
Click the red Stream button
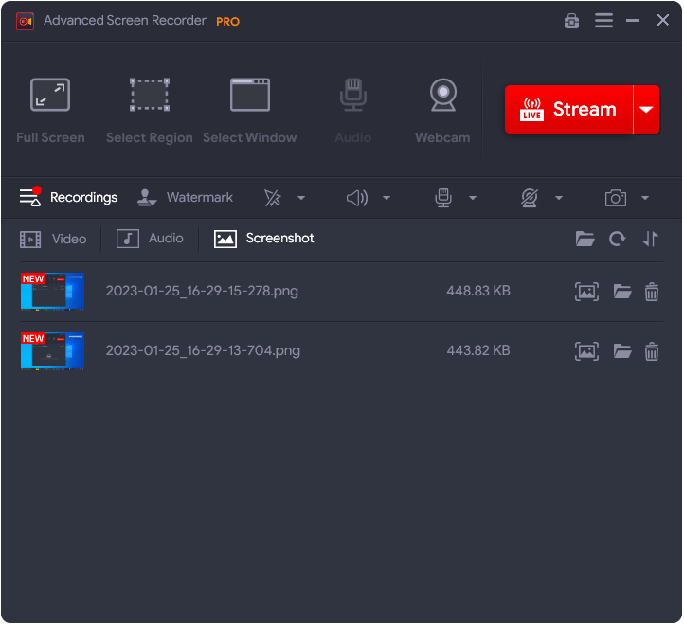coord(568,110)
